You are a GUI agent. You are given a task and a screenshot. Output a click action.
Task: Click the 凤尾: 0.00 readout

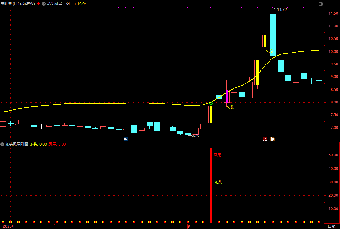(x=57, y=144)
